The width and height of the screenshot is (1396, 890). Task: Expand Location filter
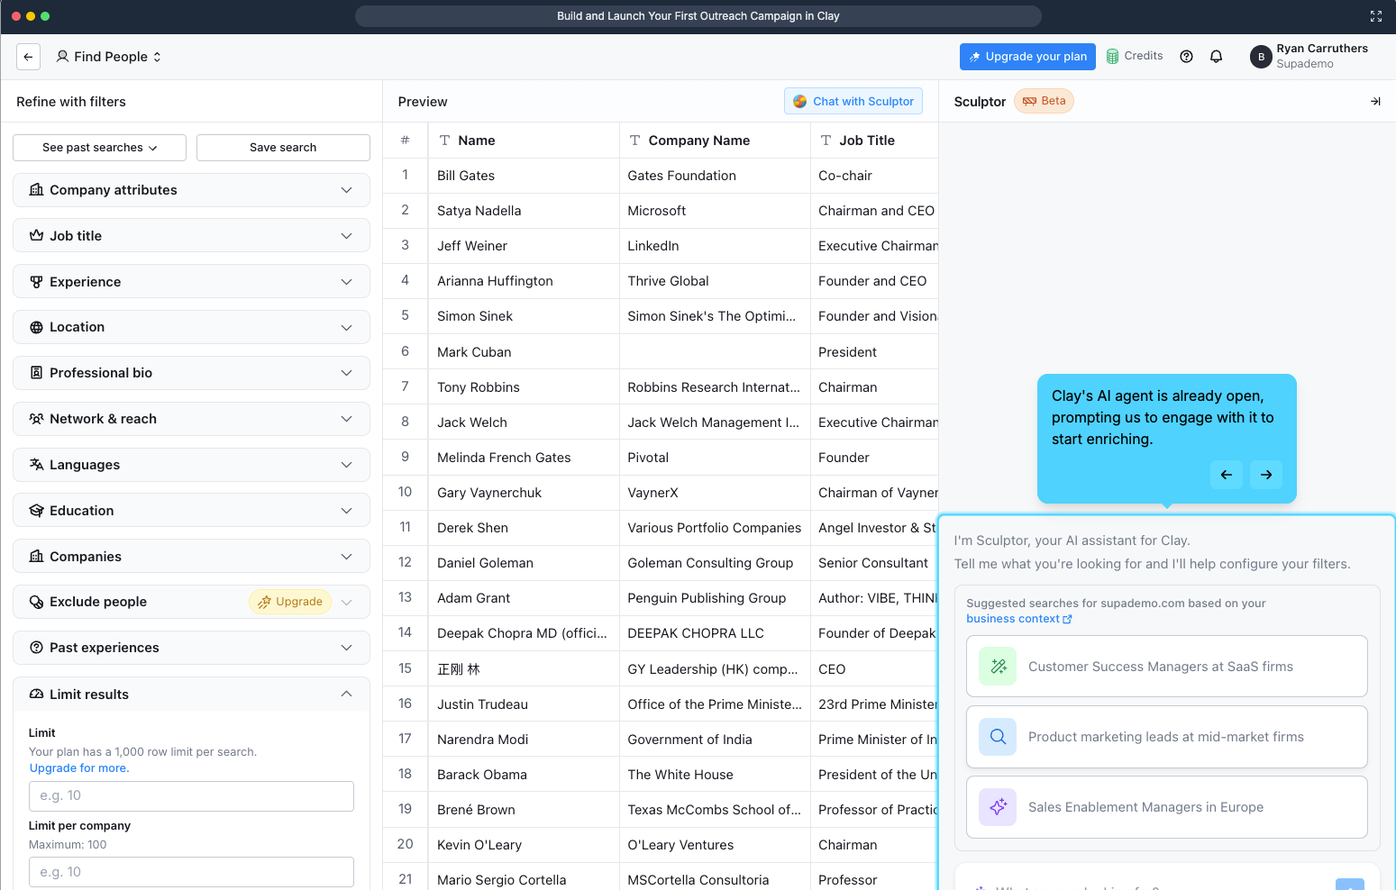[x=191, y=327]
